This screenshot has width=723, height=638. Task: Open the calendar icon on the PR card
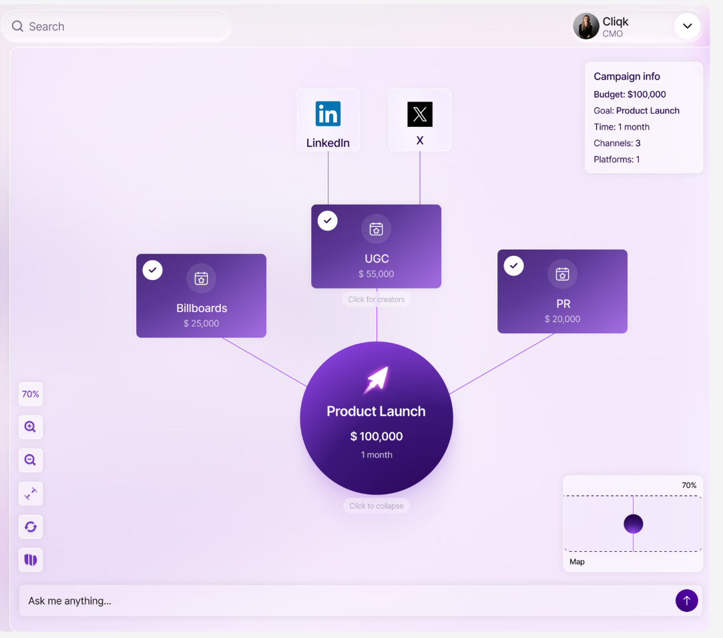[x=561, y=273]
